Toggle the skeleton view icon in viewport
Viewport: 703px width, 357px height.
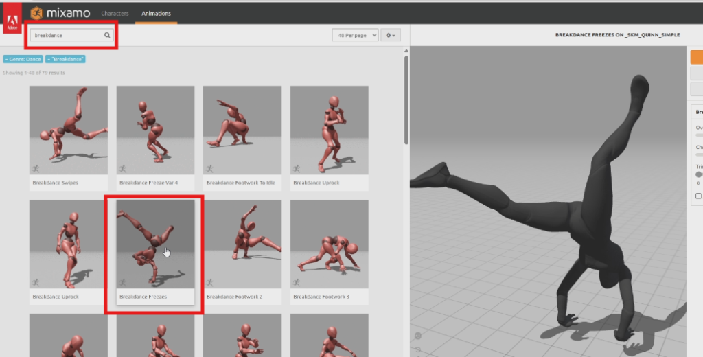418,336
